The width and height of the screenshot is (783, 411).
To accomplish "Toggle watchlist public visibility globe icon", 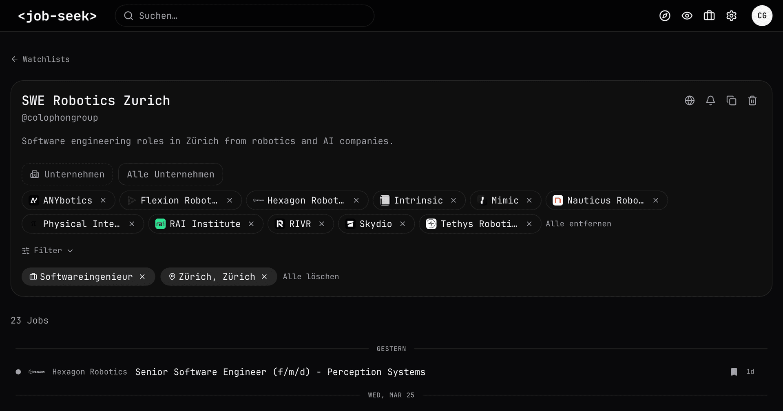I will [690, 101].
